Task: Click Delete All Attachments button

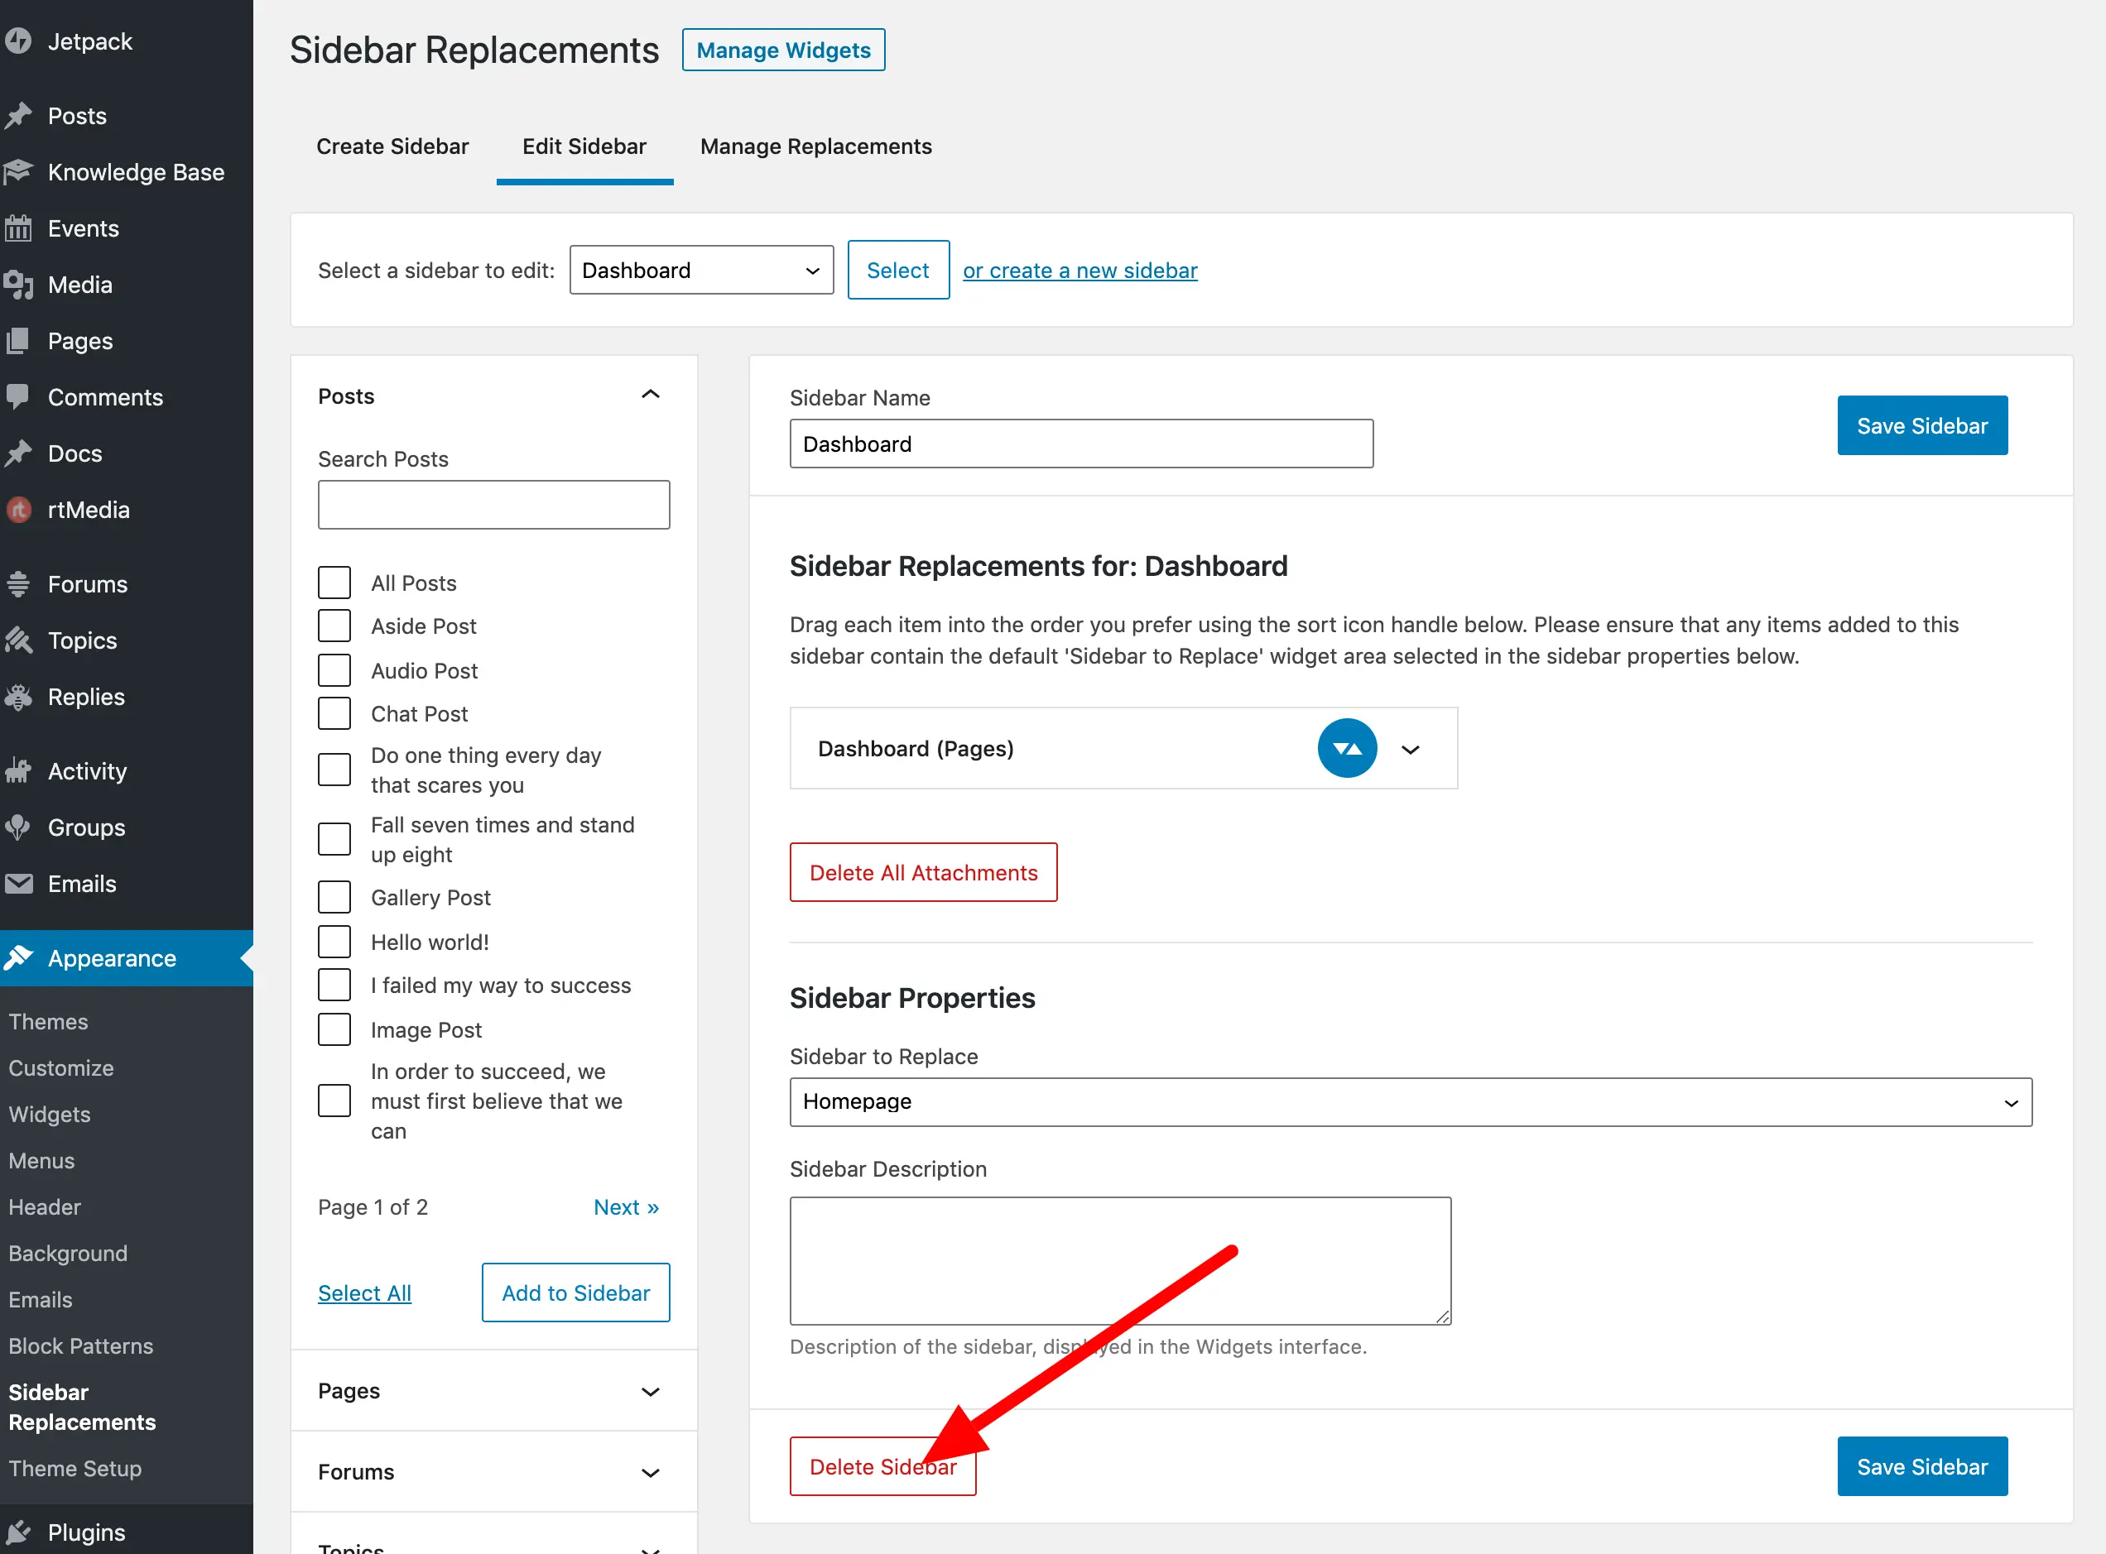Action: point(923,872)
